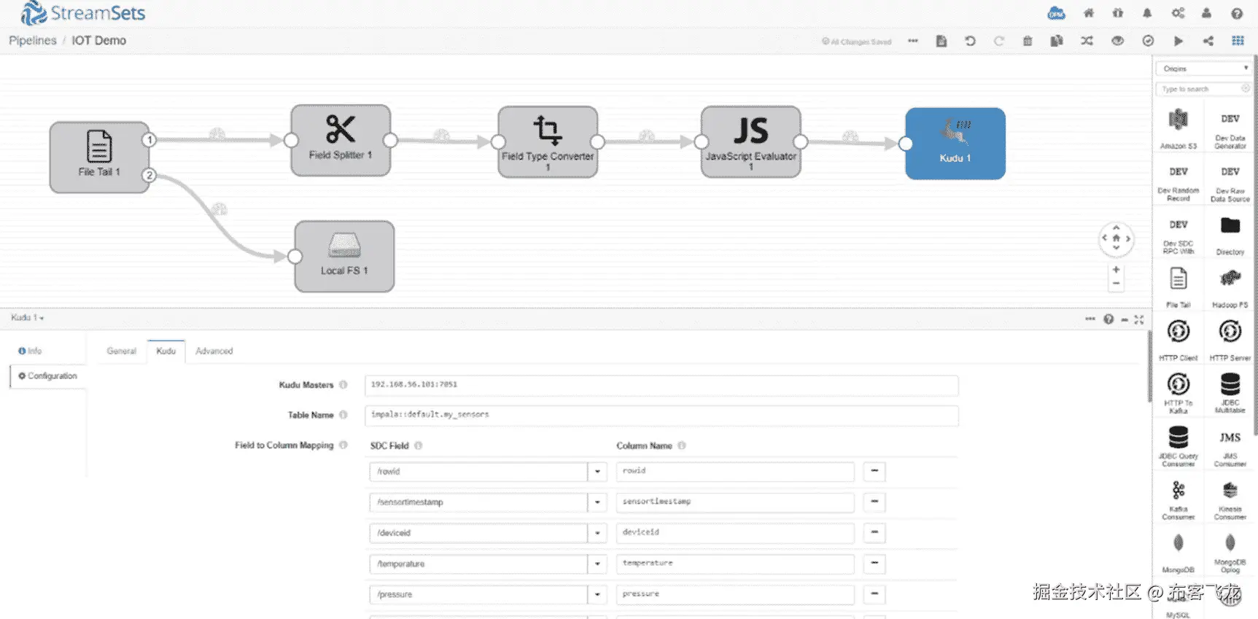The width and height of the screenshot is (1258, 619).
Task: Open the Home icon in top bar
Action: coord(1088,13)
